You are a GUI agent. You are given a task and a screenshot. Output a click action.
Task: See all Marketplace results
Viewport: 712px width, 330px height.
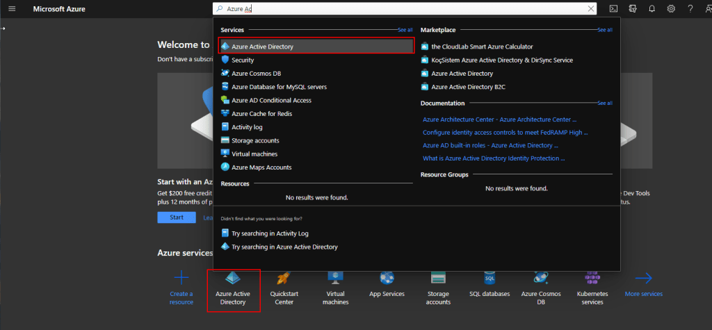click(x=604, y=30)
